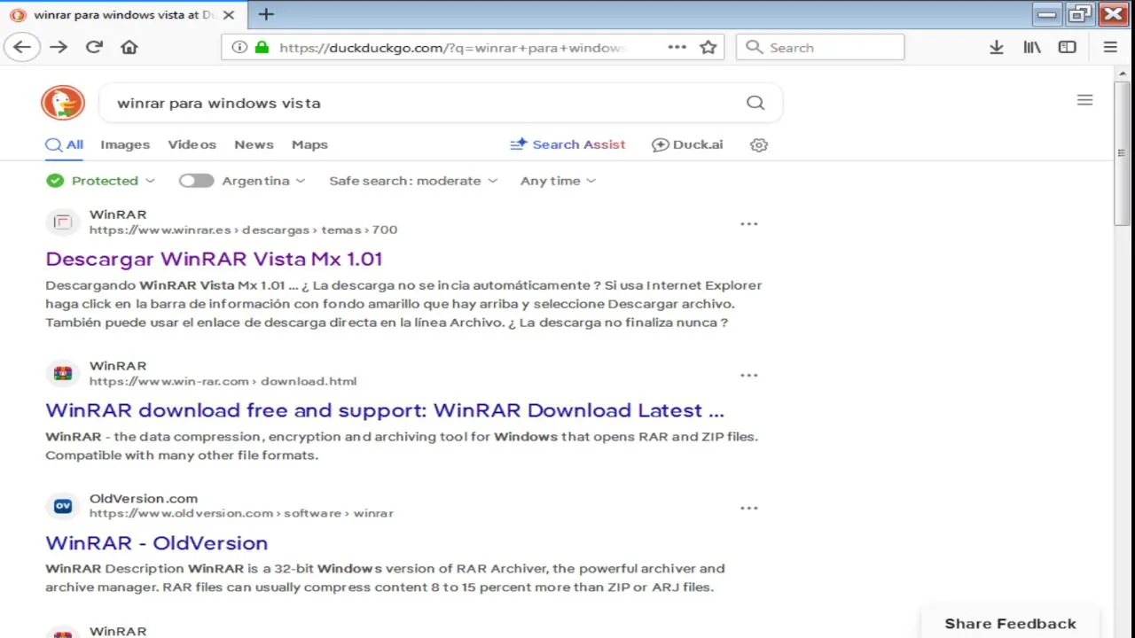The width and height of the screenshot is (1135, 638).
Task: Toggle the Firefox sidebar view
Action: (x=1068, y=48)
